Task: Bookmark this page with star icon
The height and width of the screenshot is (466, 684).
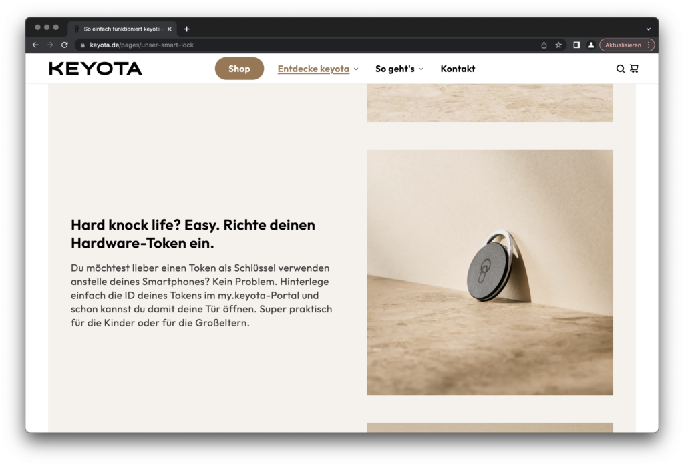Action: [x=558, y=45]
